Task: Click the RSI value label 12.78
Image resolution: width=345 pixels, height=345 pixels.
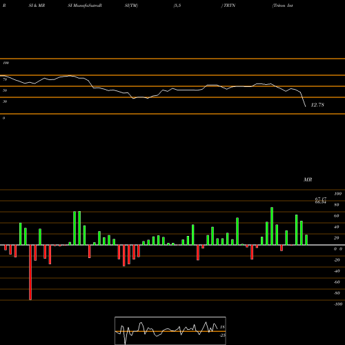Action: (x=317, y=105)
